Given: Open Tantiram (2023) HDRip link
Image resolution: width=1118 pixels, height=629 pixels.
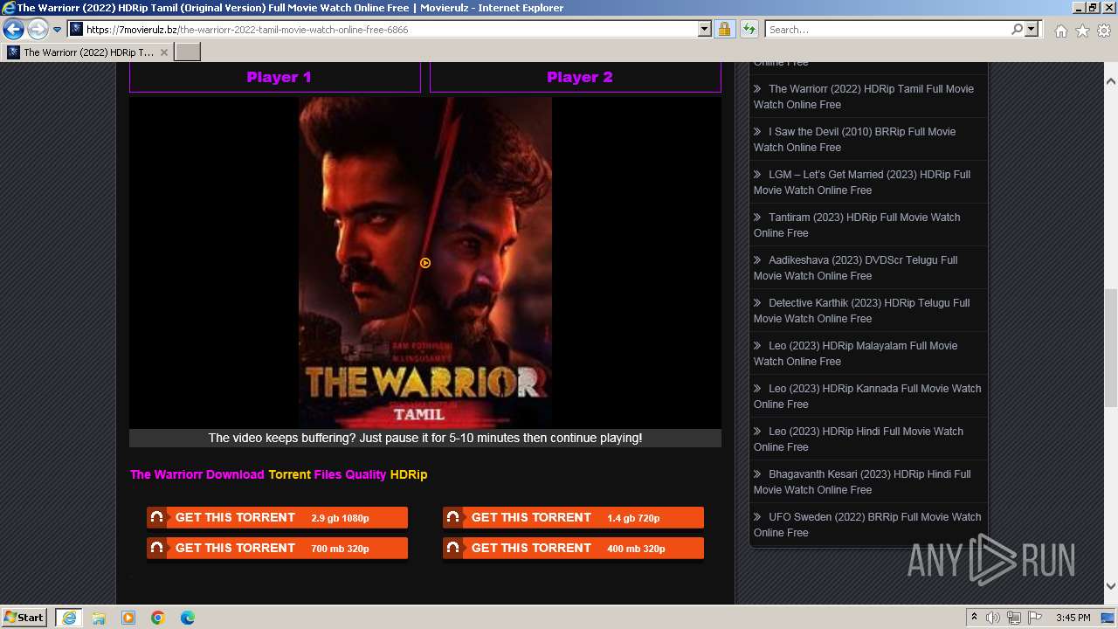Looking at the screenshot, I should pos(857,225).
